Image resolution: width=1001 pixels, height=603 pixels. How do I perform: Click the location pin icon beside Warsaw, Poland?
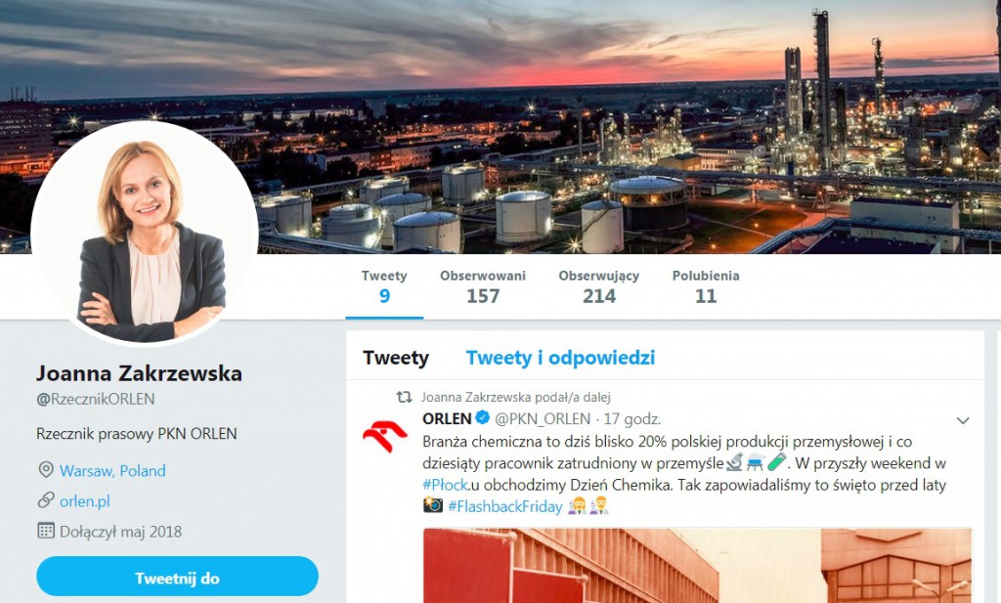pyautogui.click(x=46, y=470)
